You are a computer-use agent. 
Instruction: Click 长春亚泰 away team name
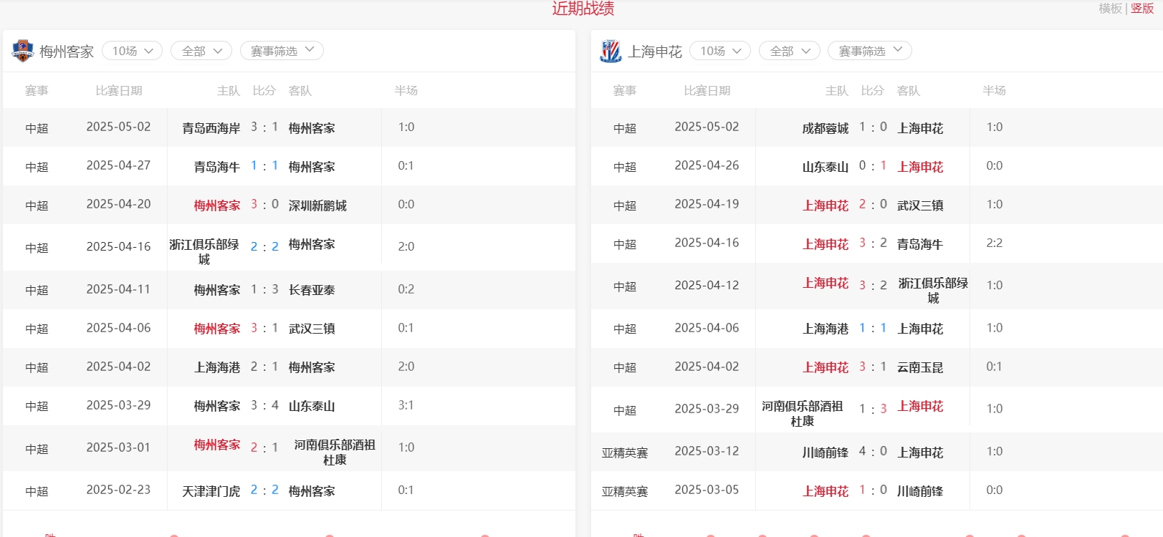pyautogui.click(x=312, y=290)
